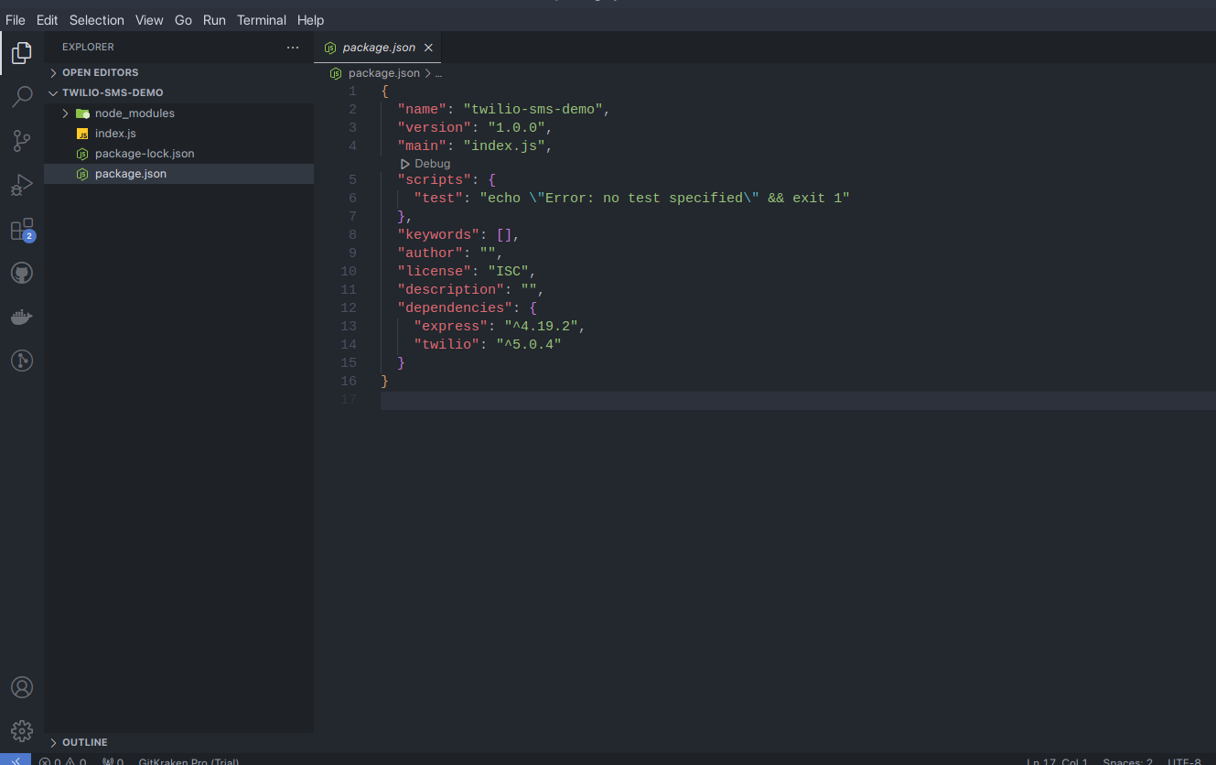The width and height of the screenshot is (1216, 765).
Task: Click the file icon in the package.json tab
Action: tap(330, 48)
